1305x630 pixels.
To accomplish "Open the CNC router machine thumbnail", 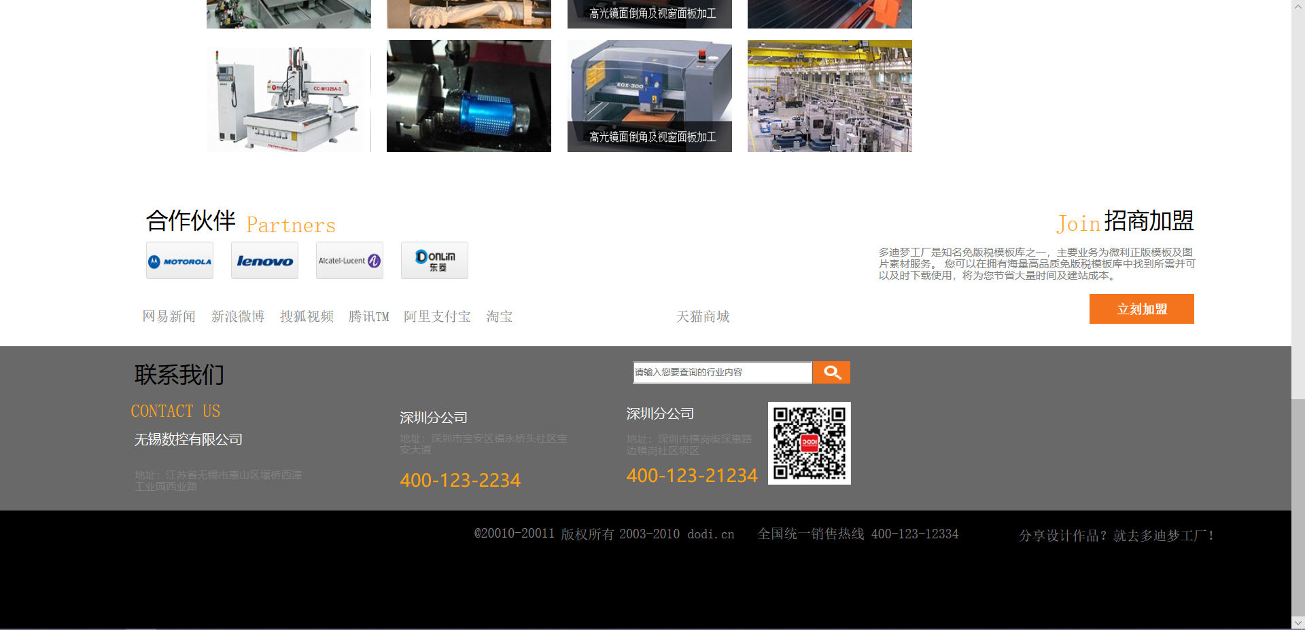I will point(289,96).
